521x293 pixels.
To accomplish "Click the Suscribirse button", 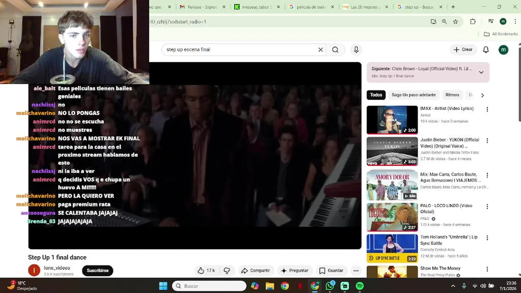I will [x=98, y=271].
